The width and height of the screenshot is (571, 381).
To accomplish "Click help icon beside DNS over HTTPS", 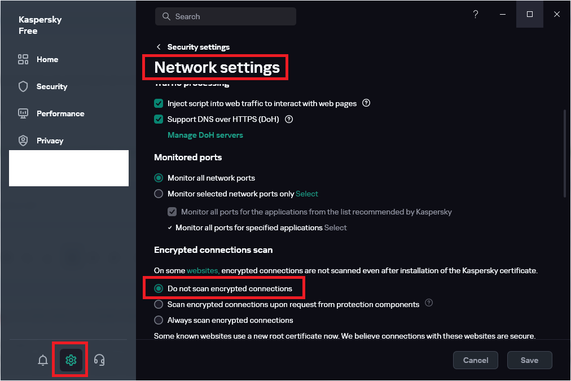I will coord(289,119).
